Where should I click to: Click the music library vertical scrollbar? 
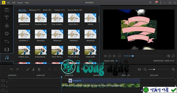pyautogui.click(x=99, y=19)
